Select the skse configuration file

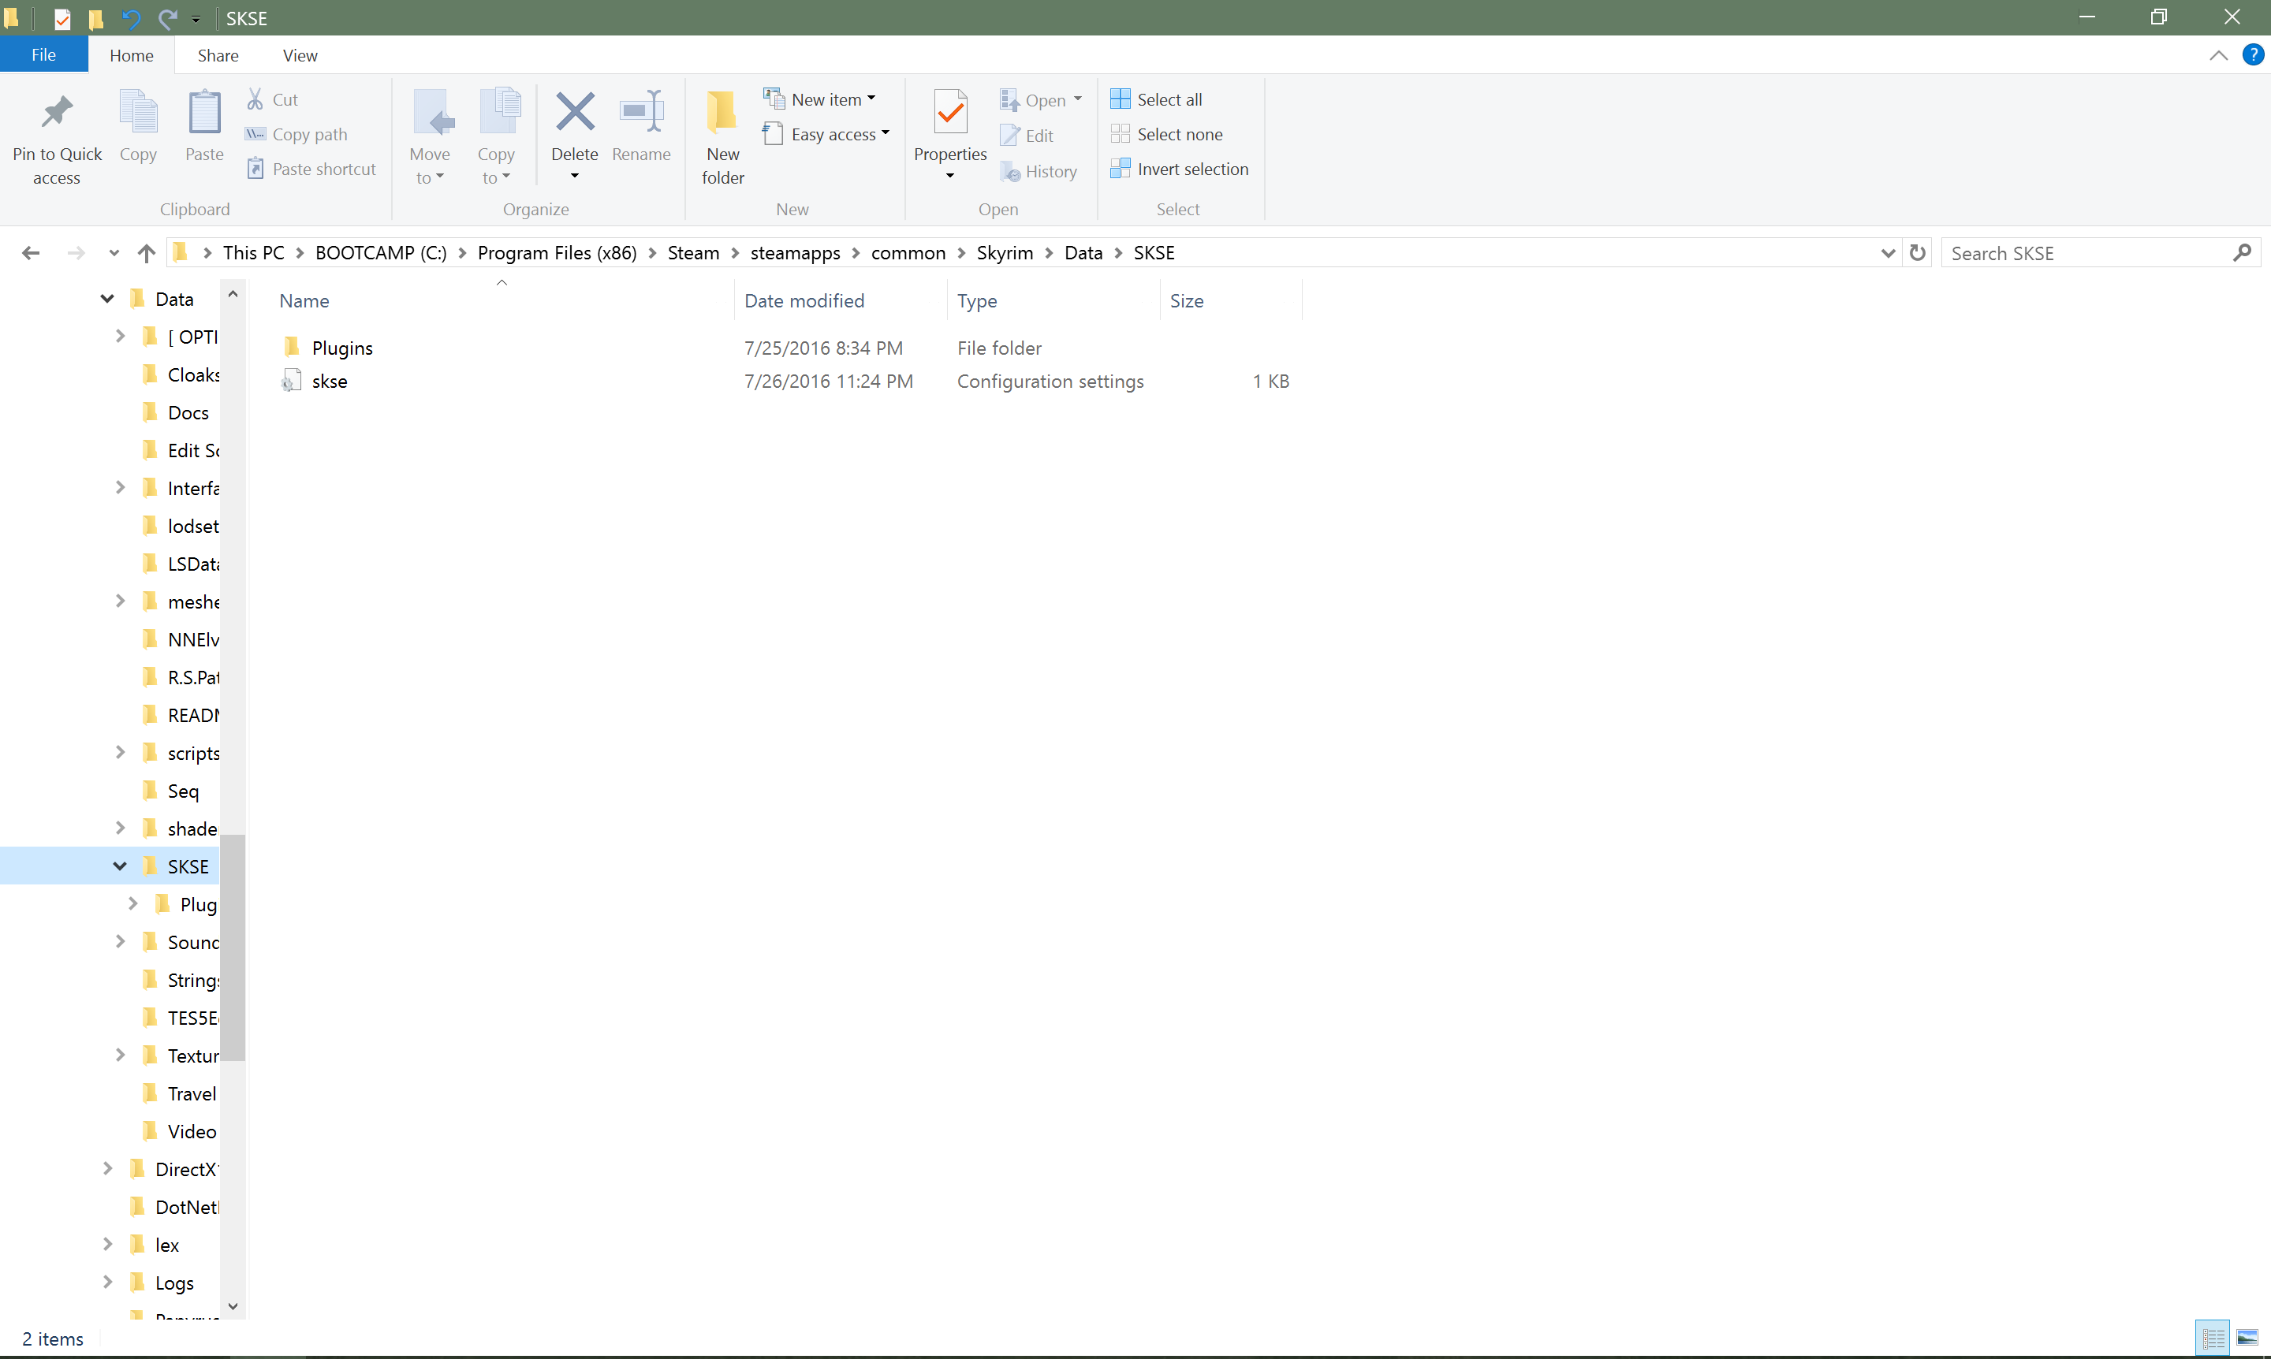click(x=329, y=381)
